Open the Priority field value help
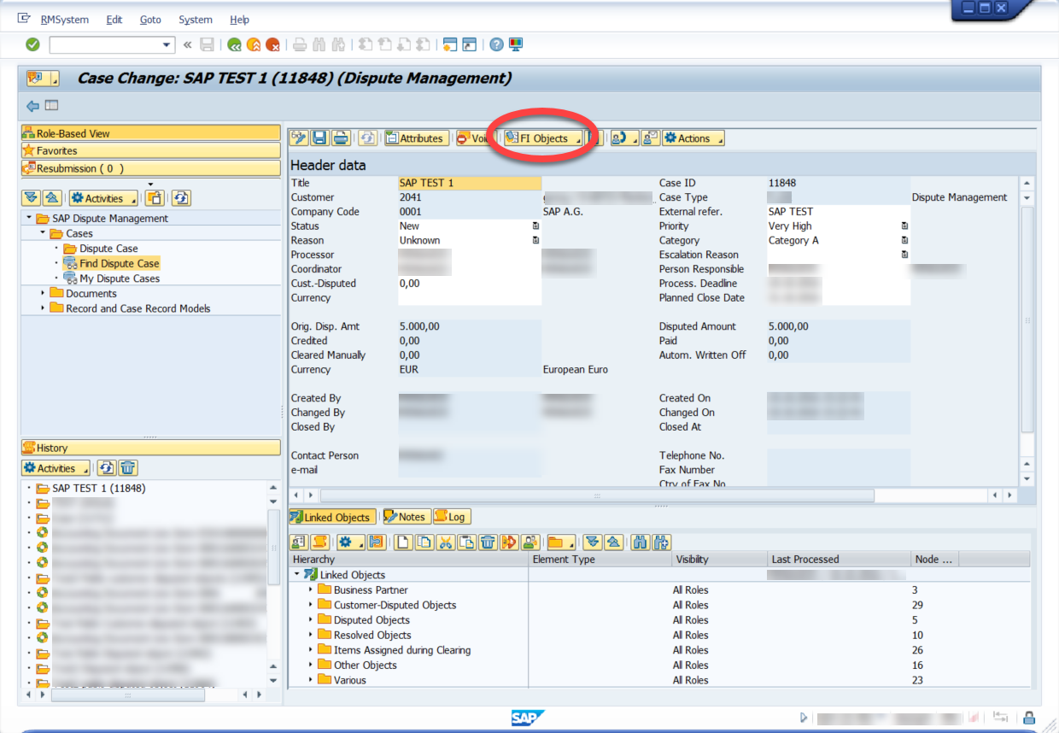Viewport: 1059px width, 733px height. [x=904, y=226]
